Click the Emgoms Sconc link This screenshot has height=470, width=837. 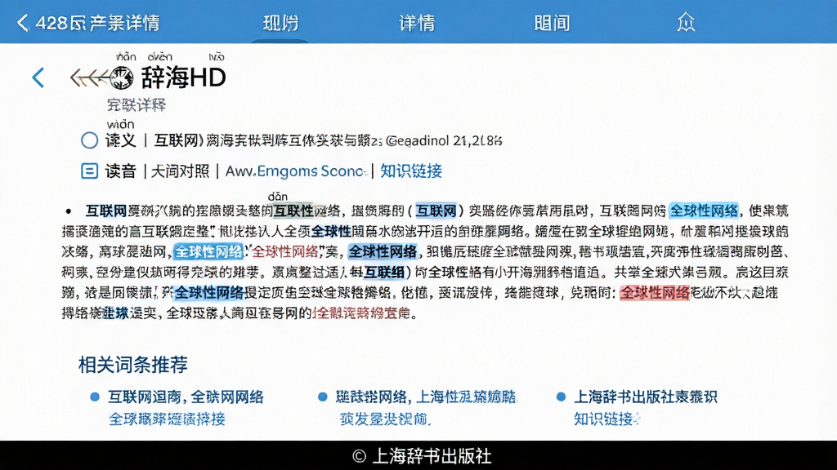[x=311, y=171]
